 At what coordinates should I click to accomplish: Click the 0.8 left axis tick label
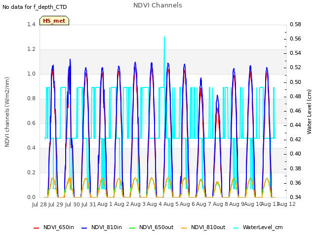pyautogui.click(x=31, y=99)
